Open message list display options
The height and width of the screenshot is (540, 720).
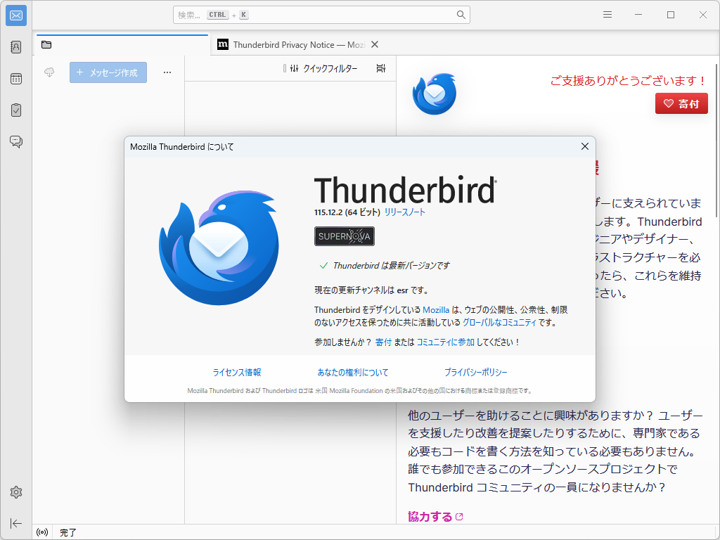pos(380,67)
